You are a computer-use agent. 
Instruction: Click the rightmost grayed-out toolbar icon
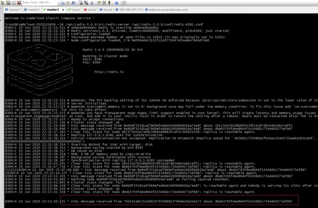(124, 3)
